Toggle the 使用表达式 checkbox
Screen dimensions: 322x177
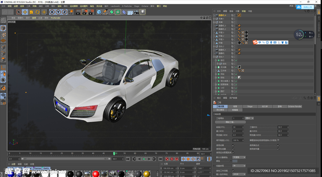278,145
